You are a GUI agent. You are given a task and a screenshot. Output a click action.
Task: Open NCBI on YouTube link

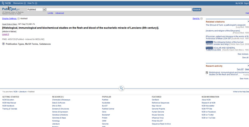pyautogui.click(x=208, y=118)
